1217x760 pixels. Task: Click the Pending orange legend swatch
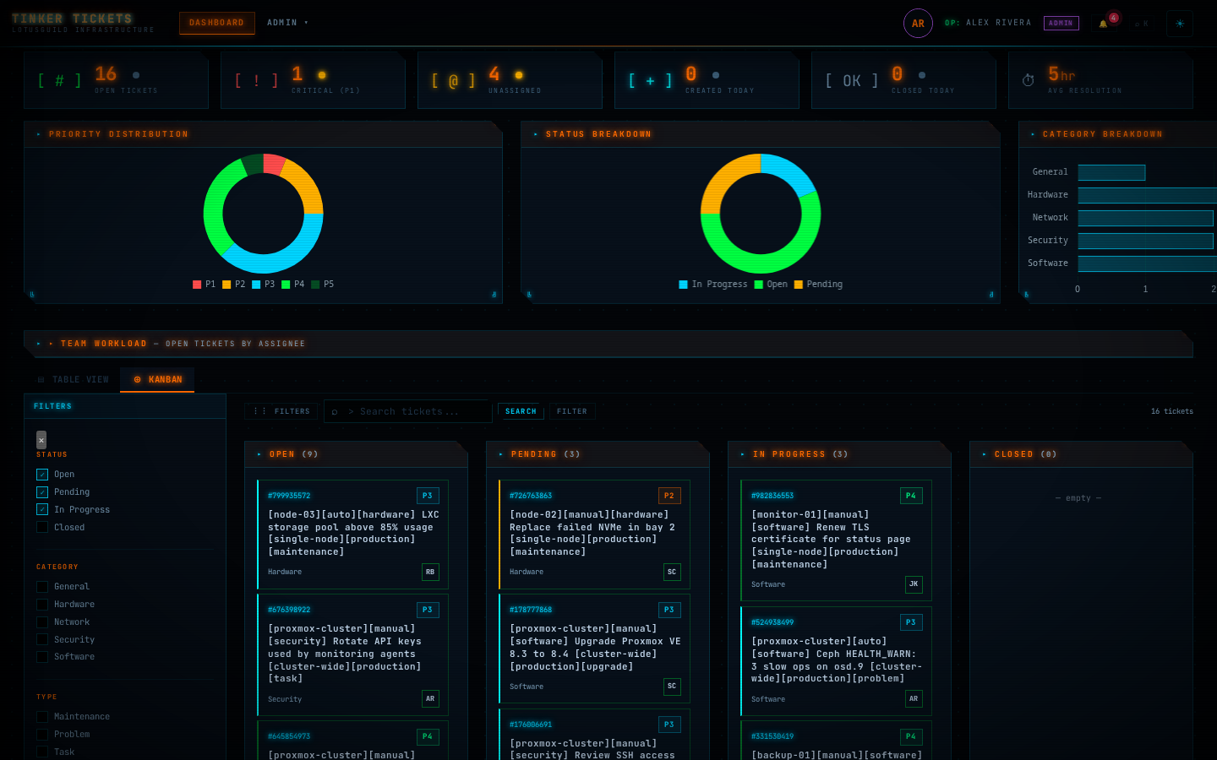point(798,285)
